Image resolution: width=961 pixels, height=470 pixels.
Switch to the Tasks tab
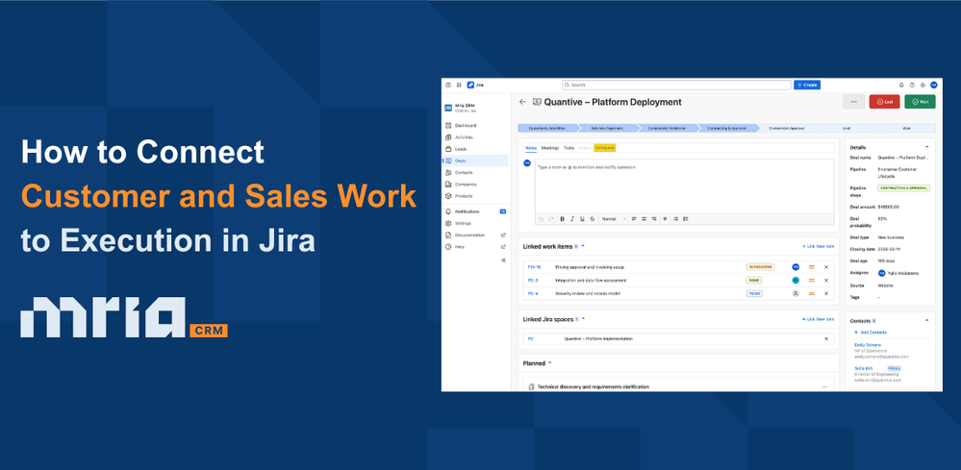(x=569, y=147)
